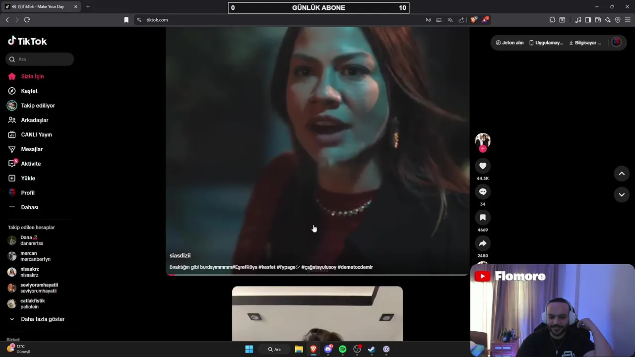Viewport: 635px width, 357px height.
Task: Open the #demetozdemir hashtag
Action: (x=355, y=267)
